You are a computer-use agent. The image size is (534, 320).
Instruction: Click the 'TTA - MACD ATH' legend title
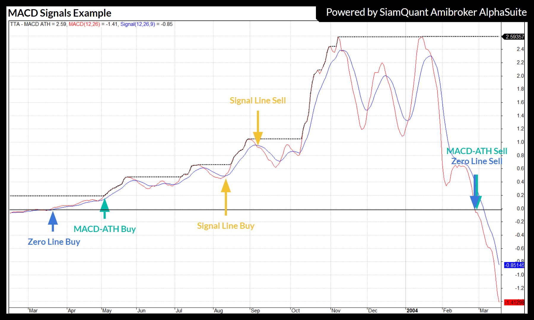tap(30, 24)
